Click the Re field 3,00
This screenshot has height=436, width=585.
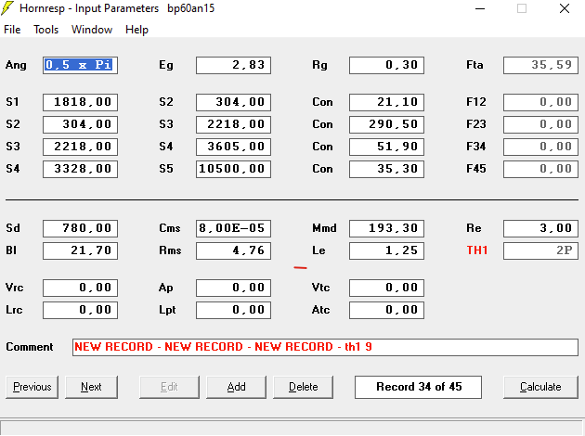[x=540, y=228]
